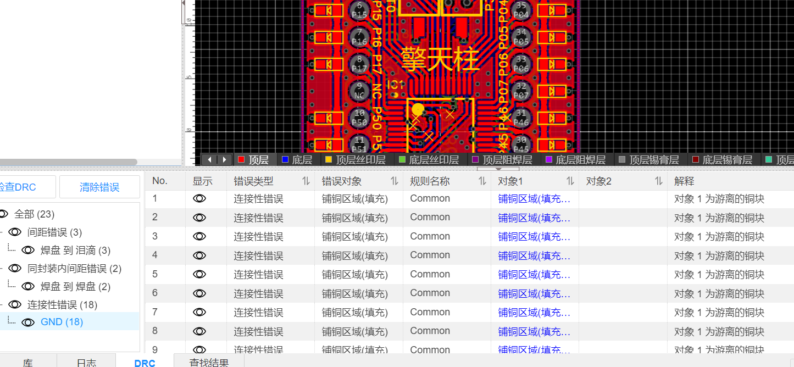Toggle eye icon for 焊盘 到 焊盘 (2)
The image size is (794, 367).
[x=28, y=287]
